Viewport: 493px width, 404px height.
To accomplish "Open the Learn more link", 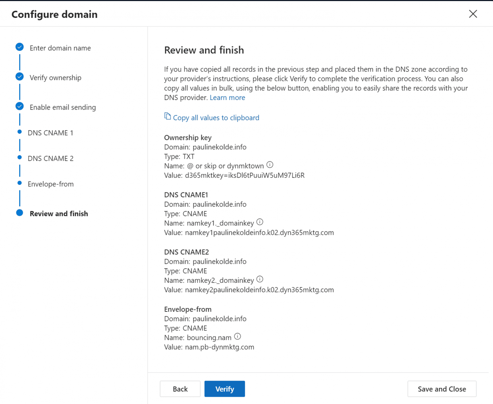I will point(227,97).
